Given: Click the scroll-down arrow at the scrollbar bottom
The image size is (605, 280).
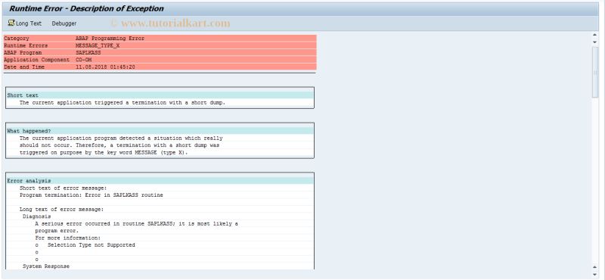Looking at the screenshot, I should pos(594,274).
